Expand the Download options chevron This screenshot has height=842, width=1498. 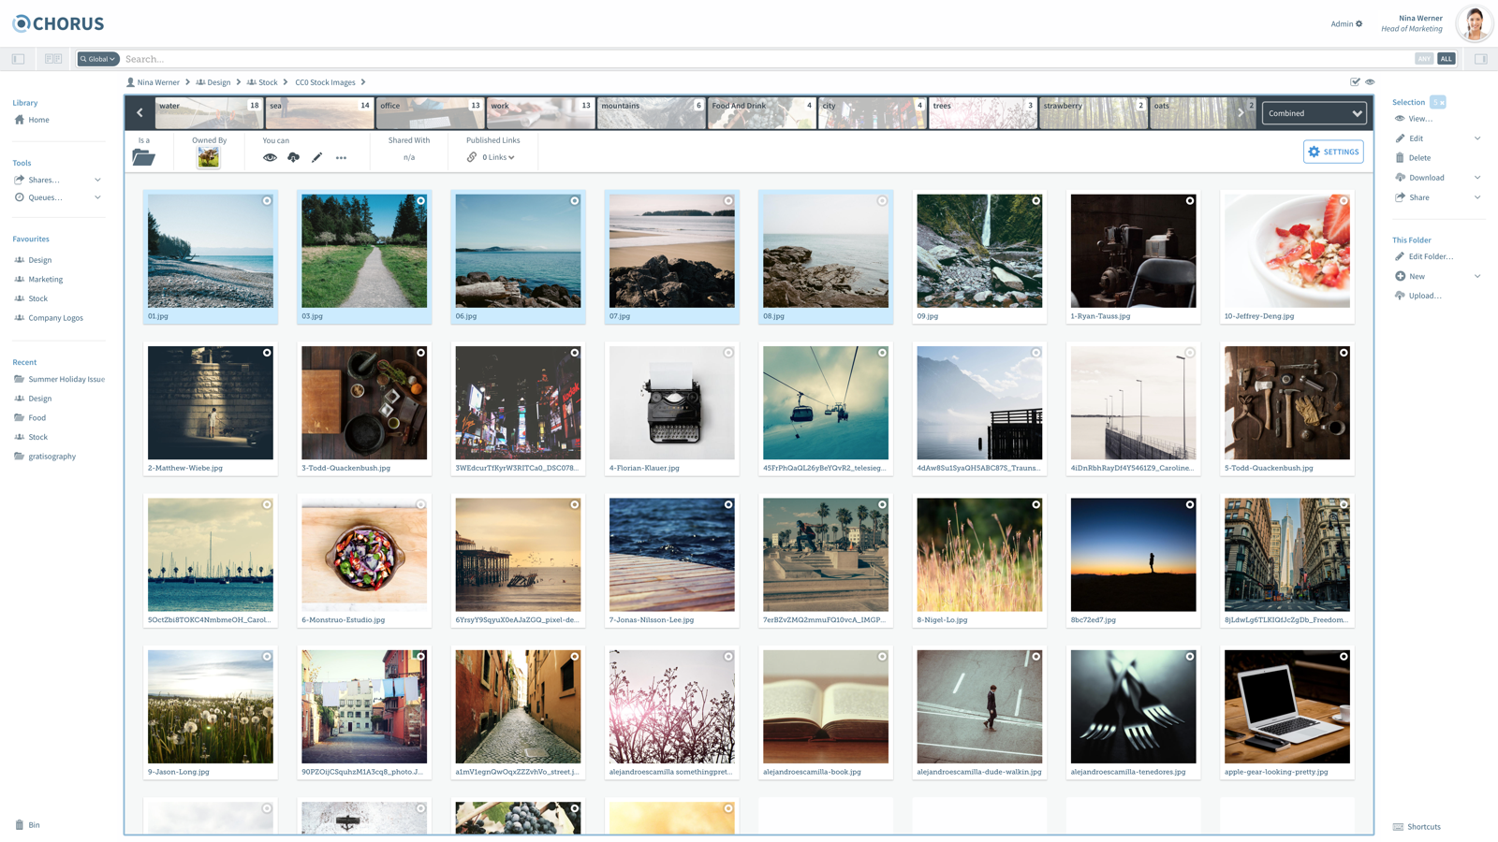(x=1477, y=178)
